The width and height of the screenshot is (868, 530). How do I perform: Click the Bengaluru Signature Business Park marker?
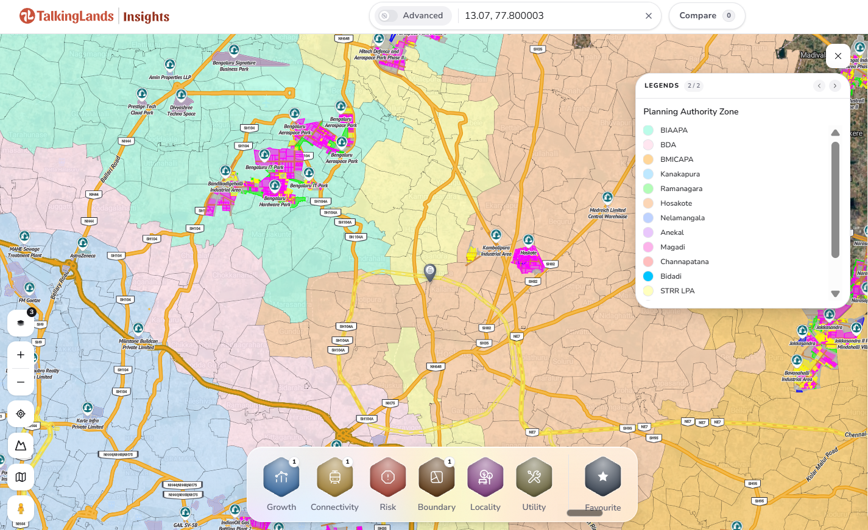coord(234,50)
